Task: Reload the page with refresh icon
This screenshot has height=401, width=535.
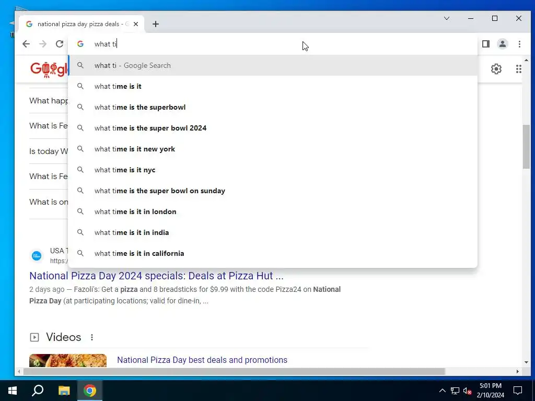Action: [x=60, y=44]
